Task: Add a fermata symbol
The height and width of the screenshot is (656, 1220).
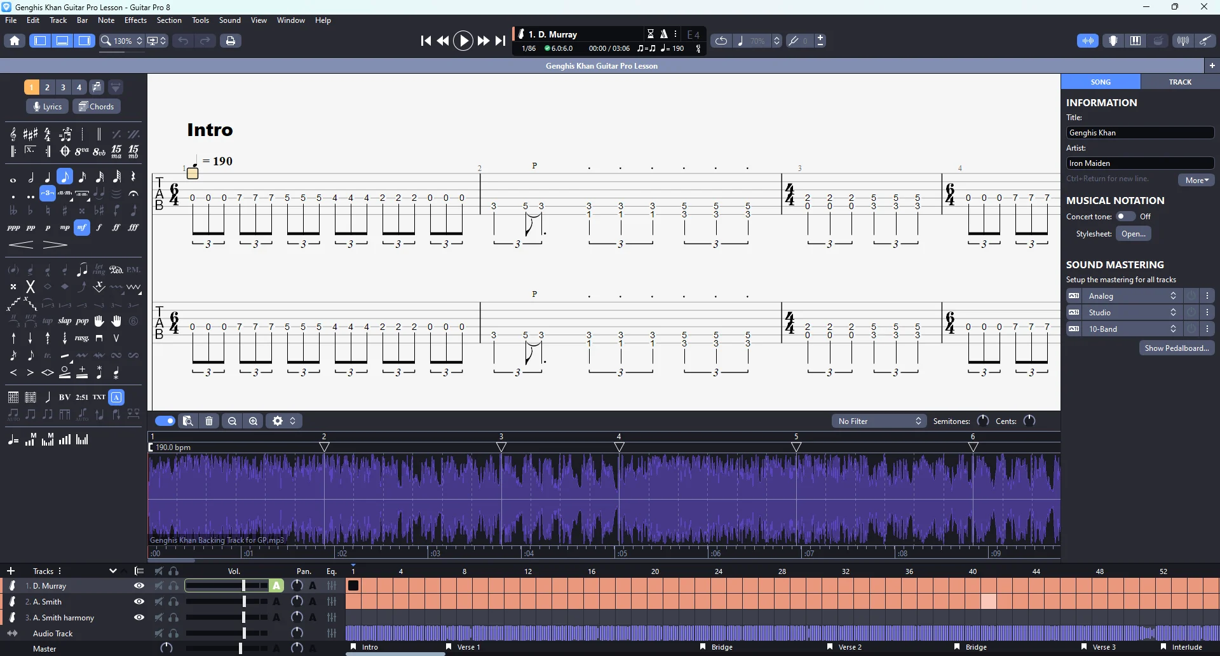Action: pyautogui.click(x=133, y=194)
